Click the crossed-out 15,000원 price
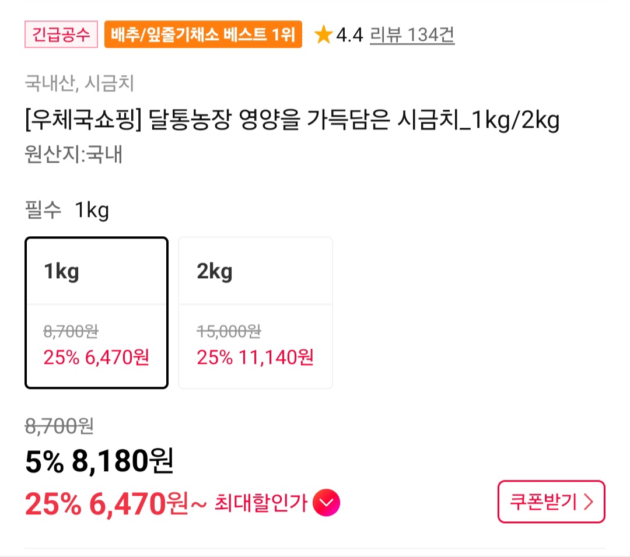This screenshot has height=557, width=630. click(x=229, y=332)
